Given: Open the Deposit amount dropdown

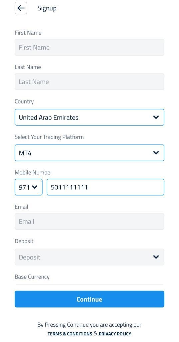Looking at the screenshot, I should [89, 257].
